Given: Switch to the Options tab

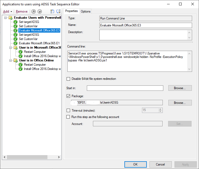Looking at the screenshot, I should point(86,11).
